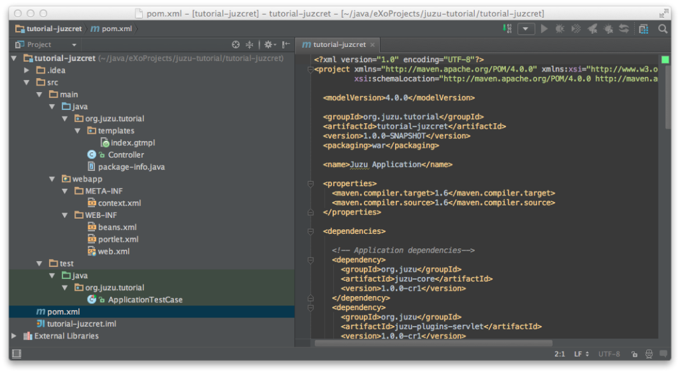Select the tutorial-juzcret editor tab

[337, 44]
